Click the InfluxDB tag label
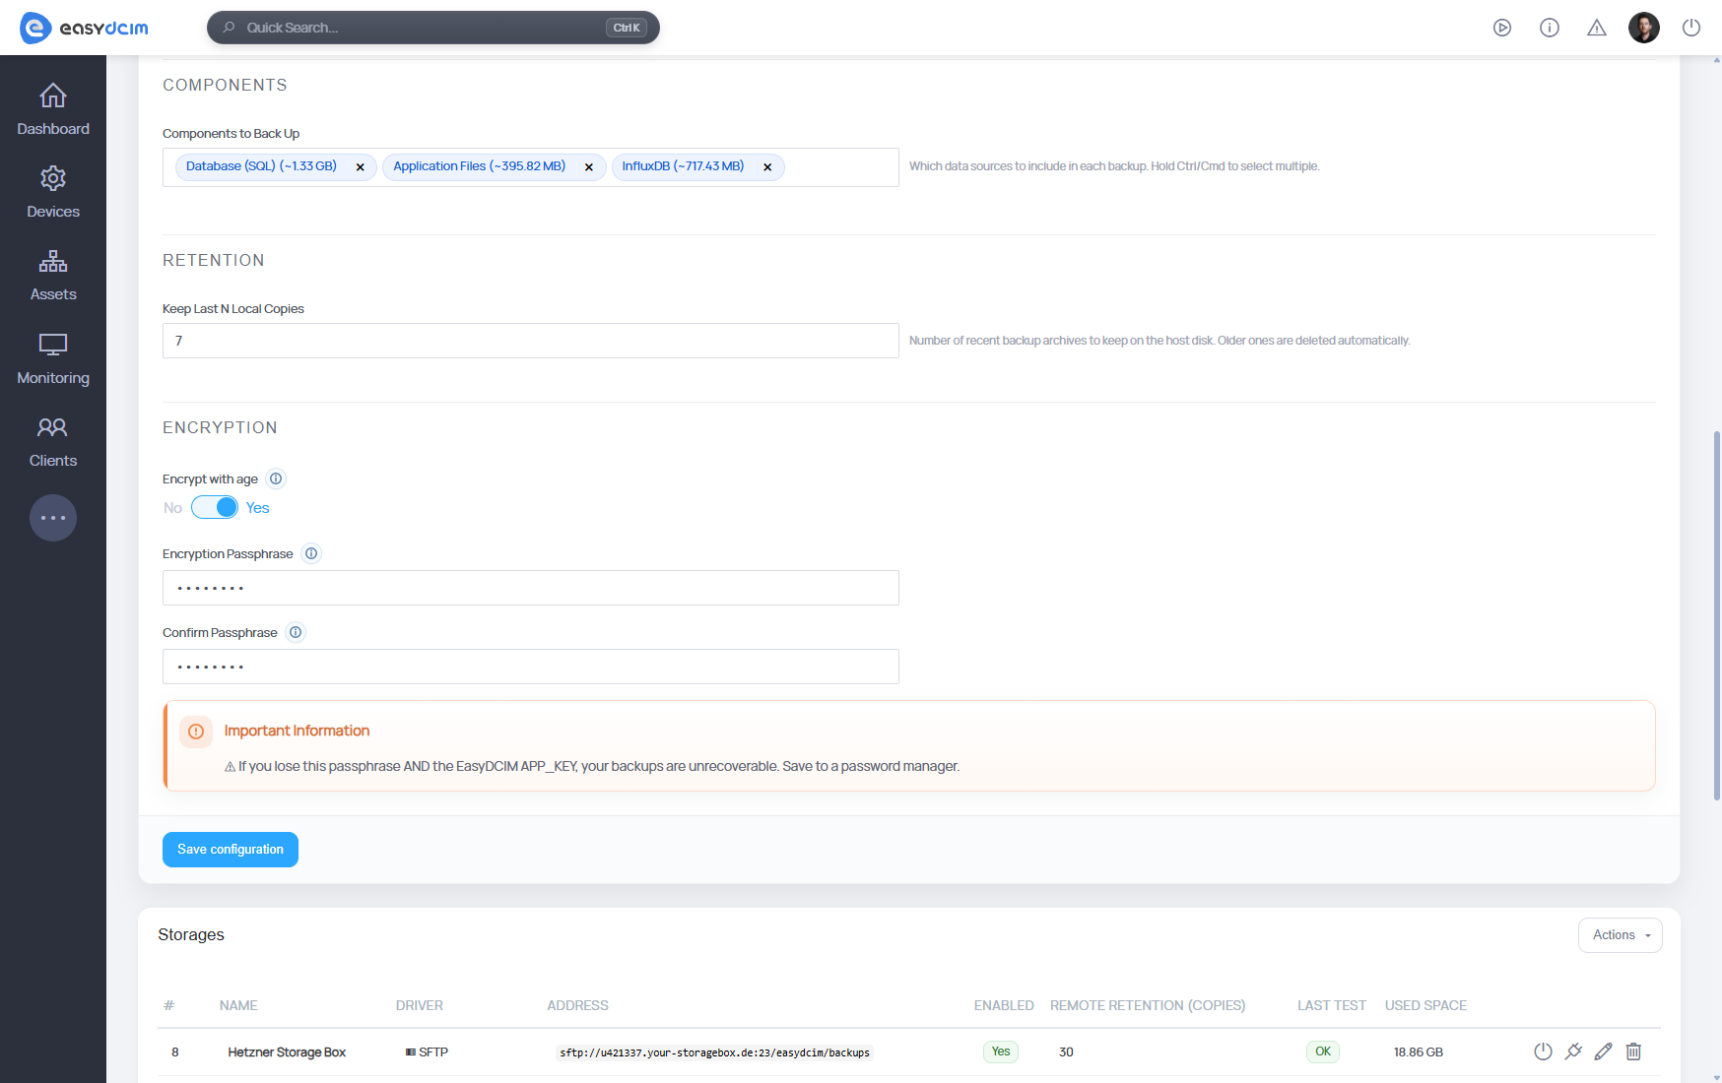 point(683,166)
